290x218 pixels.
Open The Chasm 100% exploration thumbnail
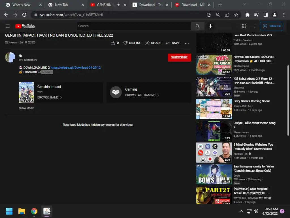pos(214,65)
